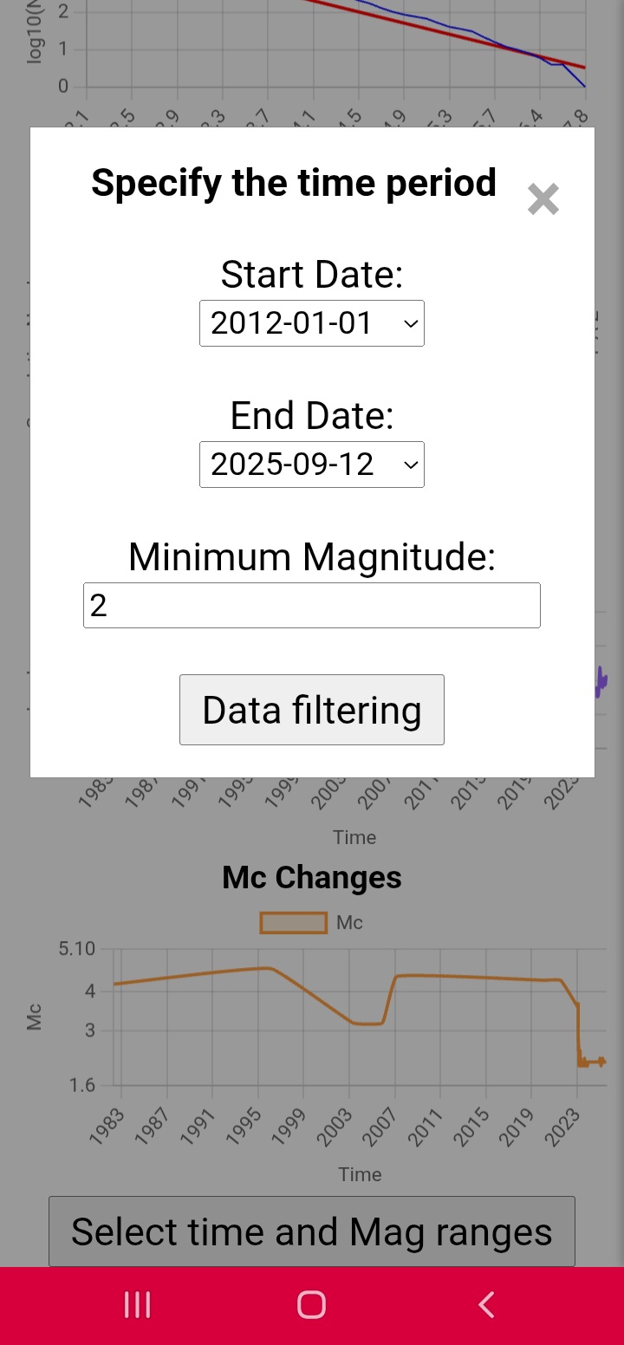Open Android recent apps
The image size is (624, 1345).
tap(138, 1305)
